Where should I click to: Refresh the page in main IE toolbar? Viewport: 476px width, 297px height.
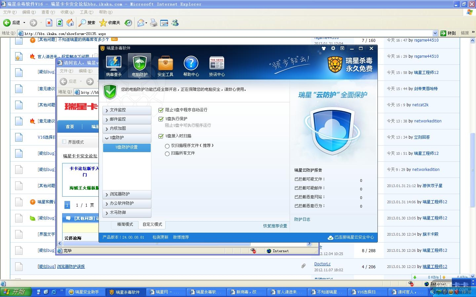click(59, 23)
